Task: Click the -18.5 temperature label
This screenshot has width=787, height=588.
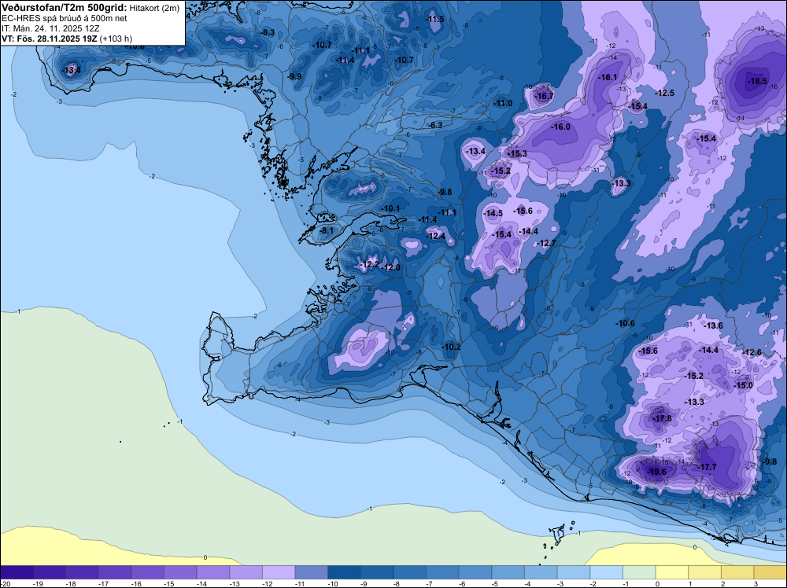Action: (757, 81)
